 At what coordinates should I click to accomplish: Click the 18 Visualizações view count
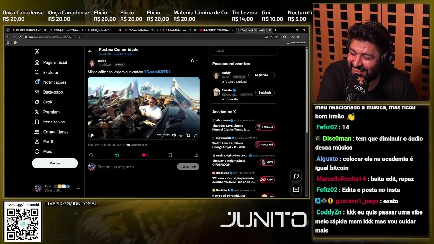(137, 145)
